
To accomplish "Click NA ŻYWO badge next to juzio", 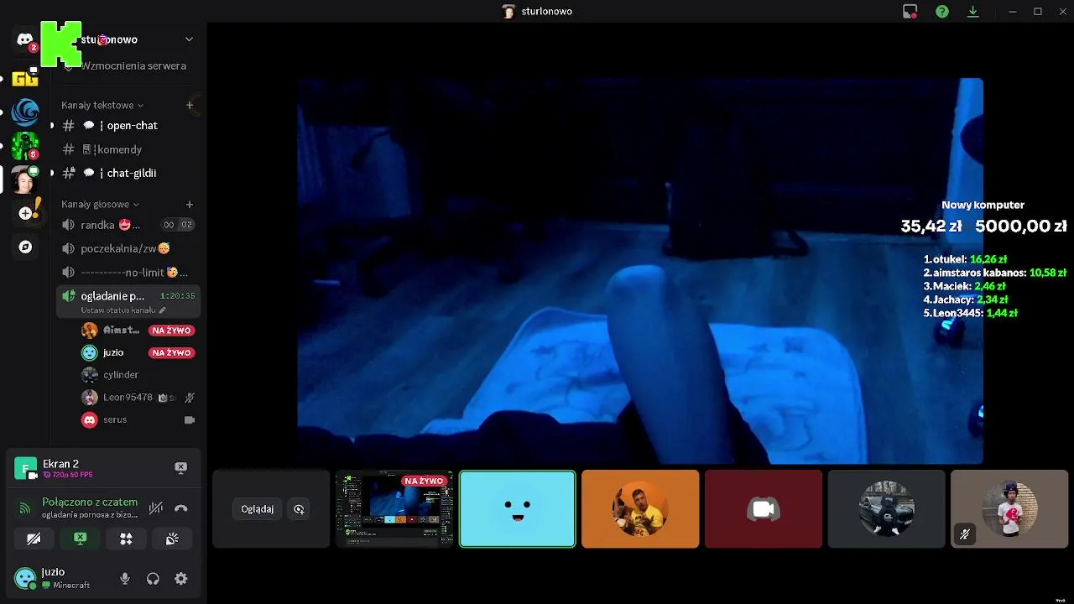I will click(x=171, y=352).
